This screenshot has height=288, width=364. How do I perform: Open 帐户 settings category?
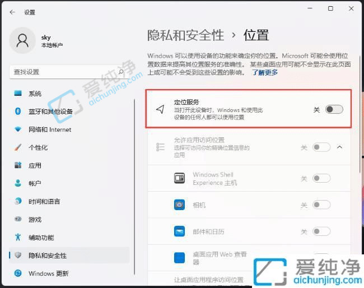69,183
